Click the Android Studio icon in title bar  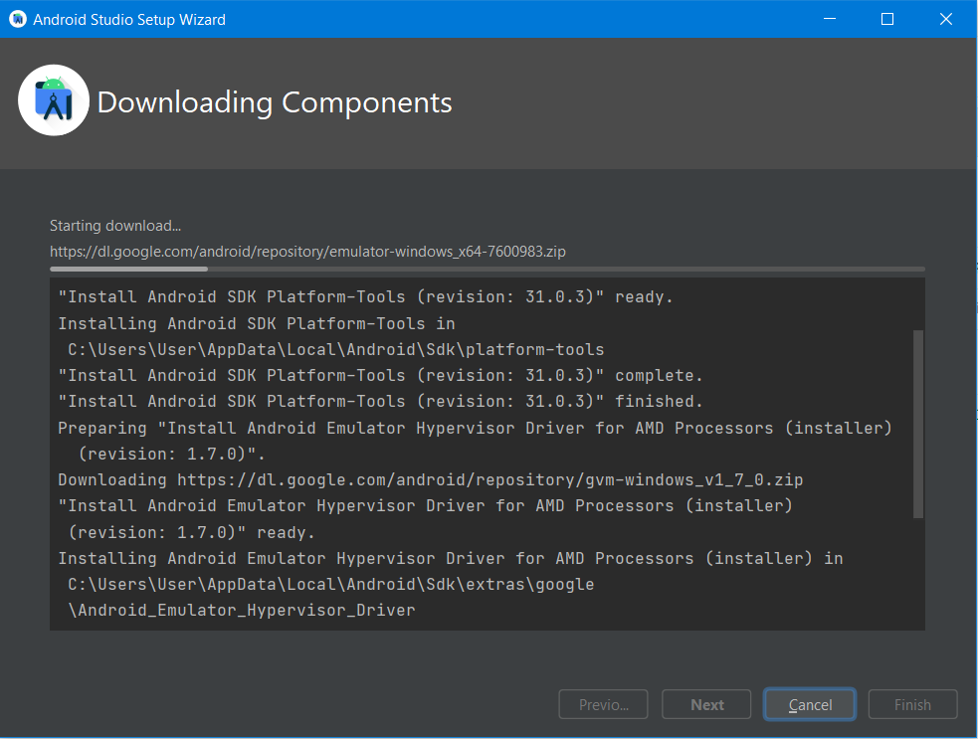(x=17, y=19)
